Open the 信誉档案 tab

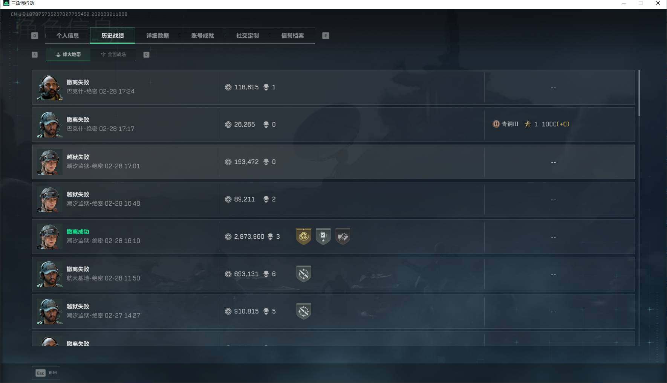click(292, 36)
